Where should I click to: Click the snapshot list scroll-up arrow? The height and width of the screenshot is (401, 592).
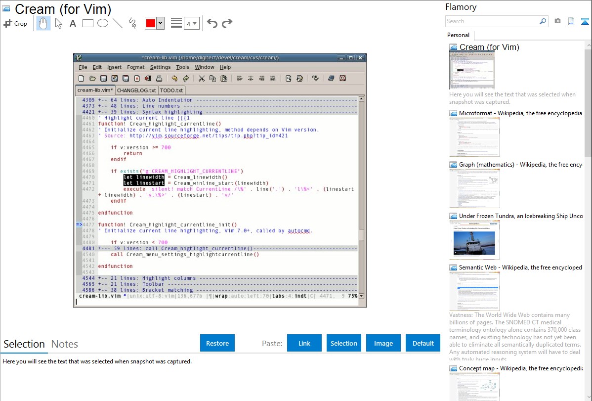(589, 45)
